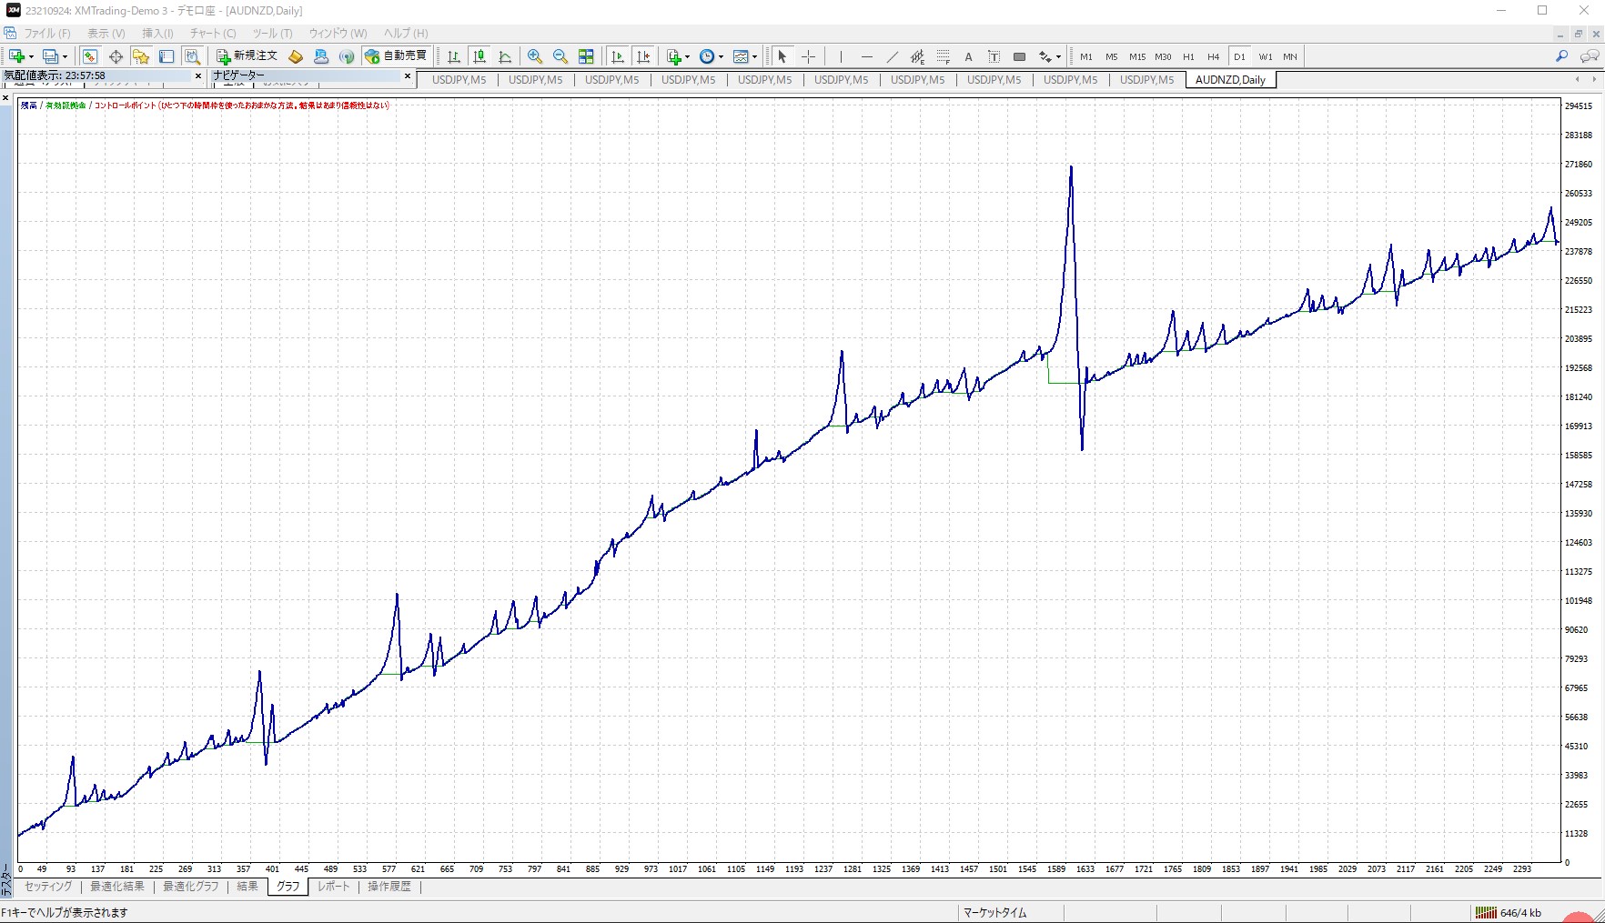Open the search magnifier icon
This screenshot has height=923, width=1605.
(1561, 56)
